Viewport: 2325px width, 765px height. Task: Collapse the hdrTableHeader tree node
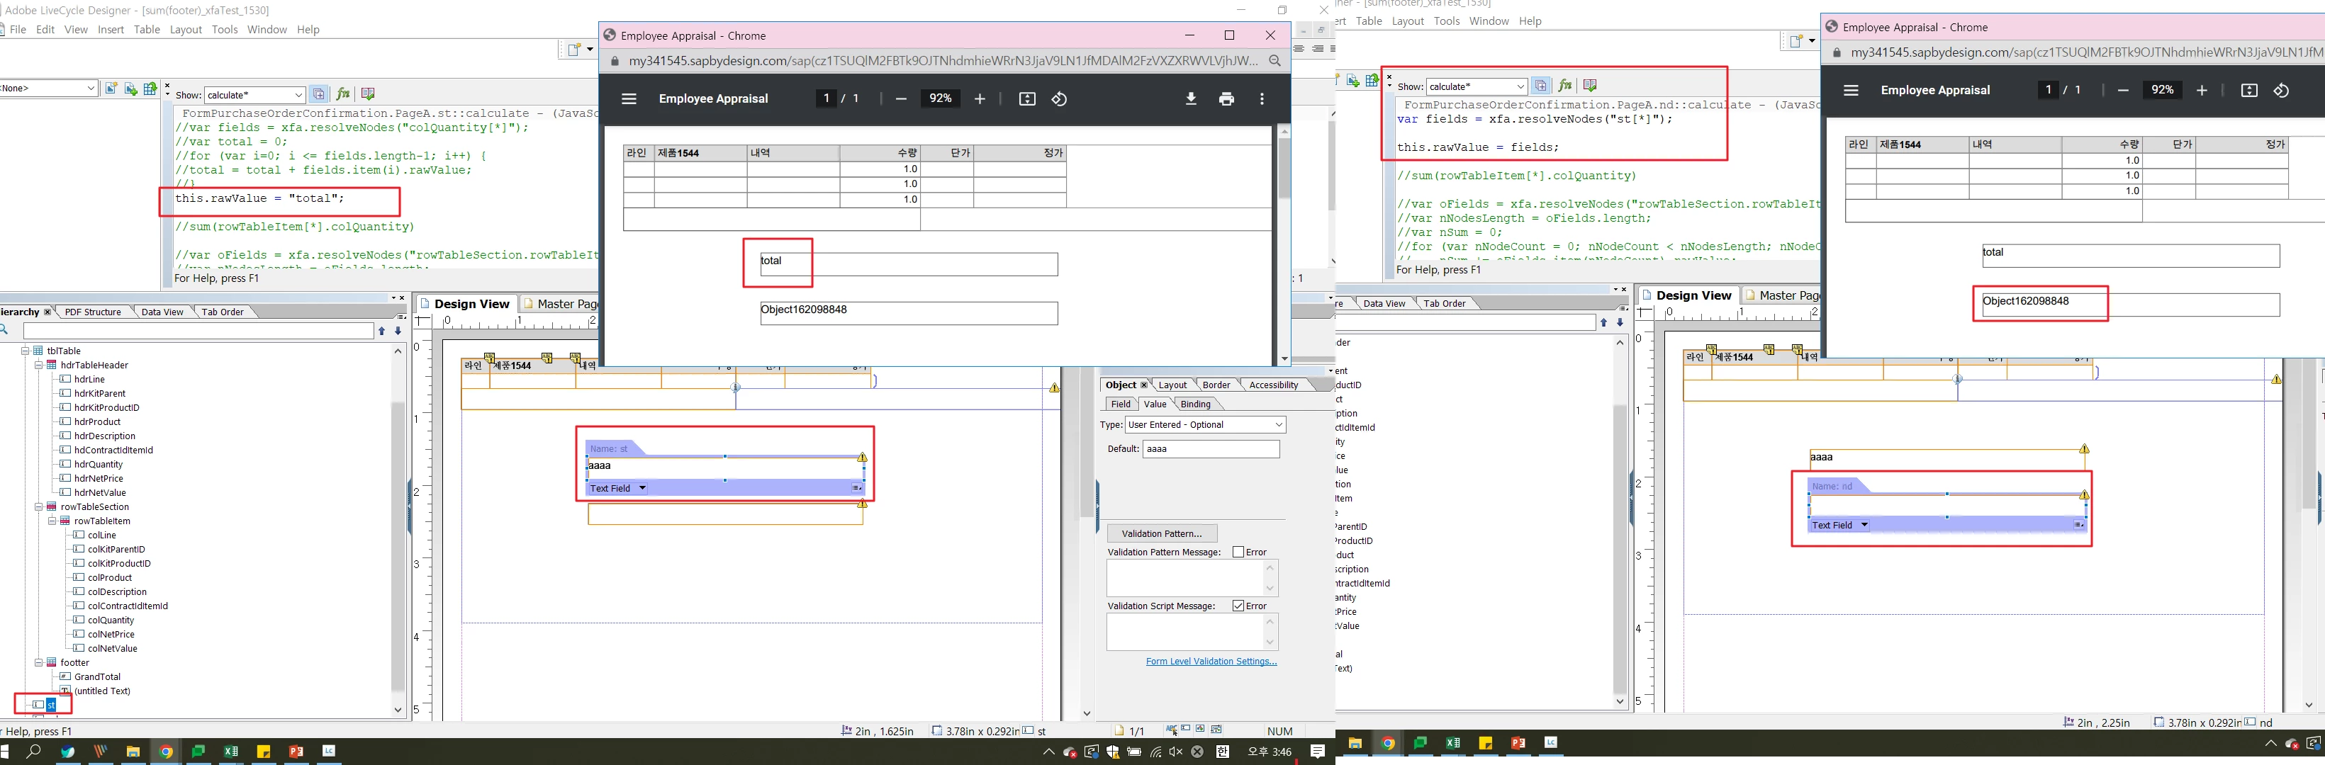pos(39,365)
